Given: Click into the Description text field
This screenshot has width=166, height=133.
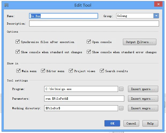Looking at the screenshot, I should point(94,24).
